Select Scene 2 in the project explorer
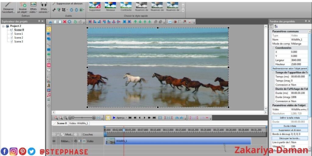This screenshot has width=312, height=156. [19, 37]
